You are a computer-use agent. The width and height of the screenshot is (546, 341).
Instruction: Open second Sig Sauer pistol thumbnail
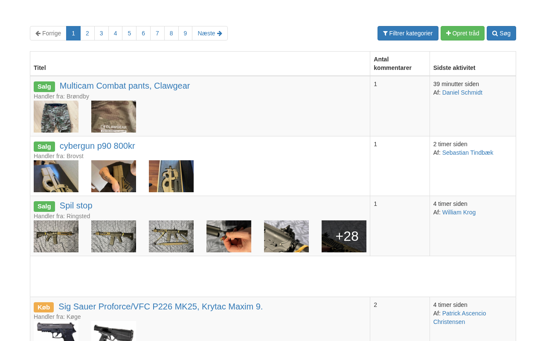(113, 331)
